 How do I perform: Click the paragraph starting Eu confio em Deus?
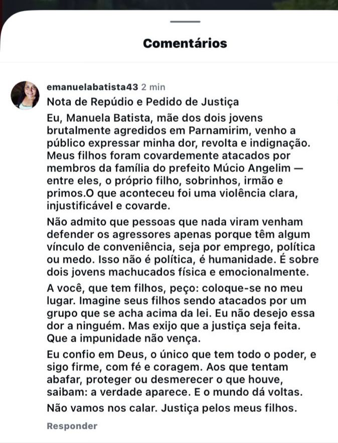tap(181, 373)
